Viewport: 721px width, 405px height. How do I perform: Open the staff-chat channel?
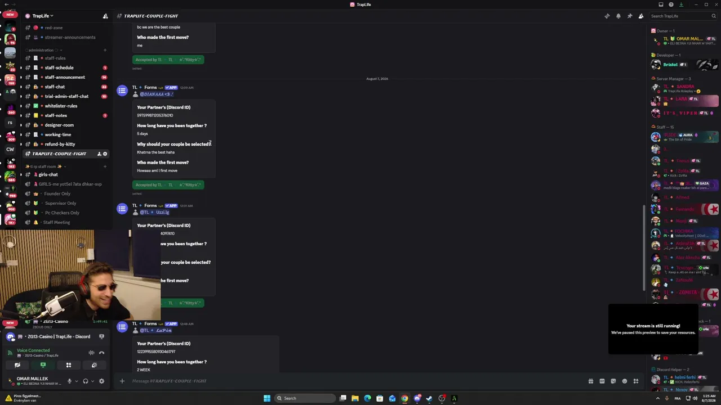click(x=66, y=87)
